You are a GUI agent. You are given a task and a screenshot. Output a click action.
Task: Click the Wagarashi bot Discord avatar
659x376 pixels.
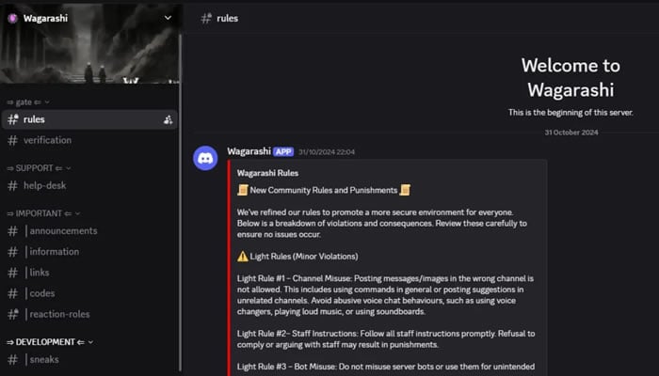click(205, 158)
